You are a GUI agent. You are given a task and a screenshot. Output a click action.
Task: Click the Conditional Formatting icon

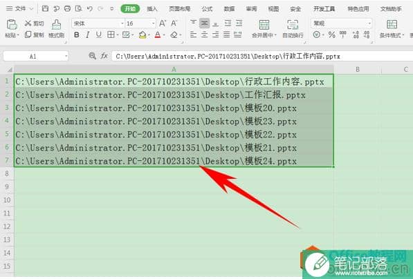tap(392, 24)
